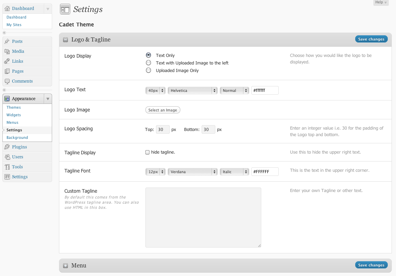The image size is (396, 276).
Task: Open Widgets under Appearance
Action: 14,115
